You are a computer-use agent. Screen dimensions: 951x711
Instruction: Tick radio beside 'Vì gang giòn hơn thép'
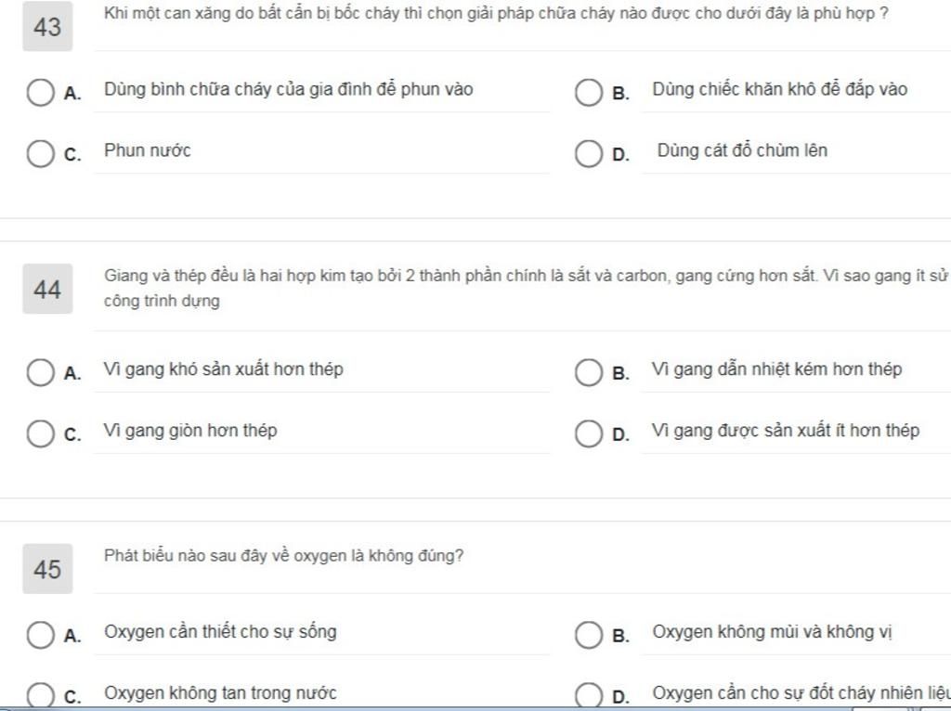[40, 433]
